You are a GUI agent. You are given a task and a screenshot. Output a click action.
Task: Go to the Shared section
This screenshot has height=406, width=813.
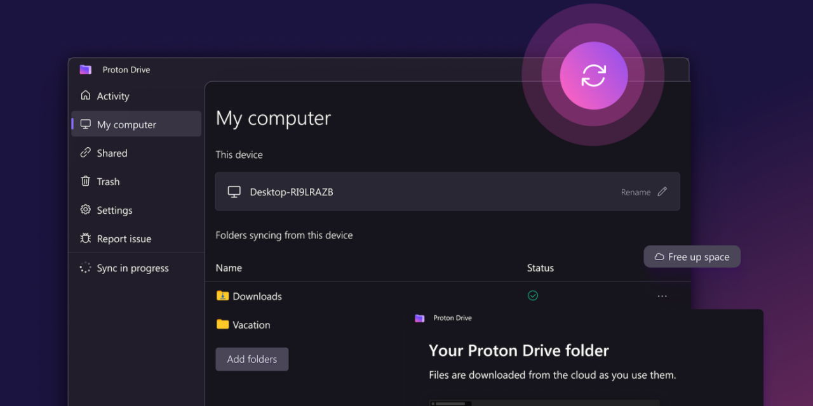[112, 153]
